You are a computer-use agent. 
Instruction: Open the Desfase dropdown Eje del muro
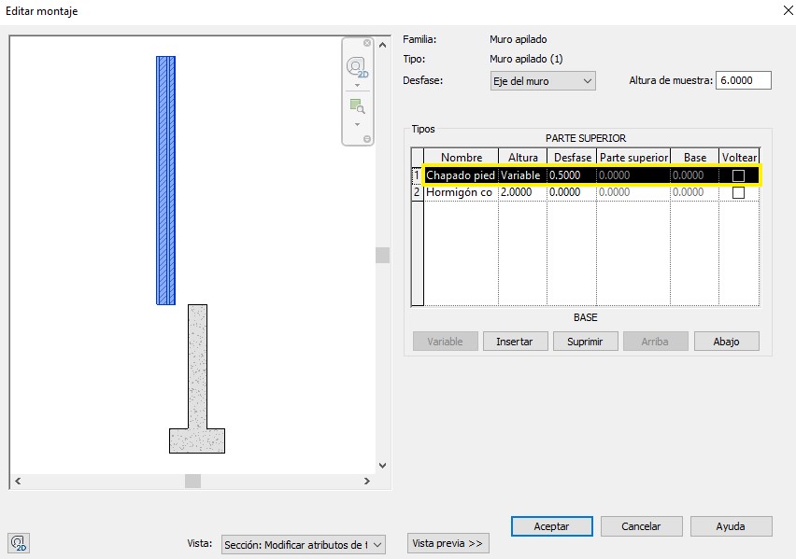542,81
